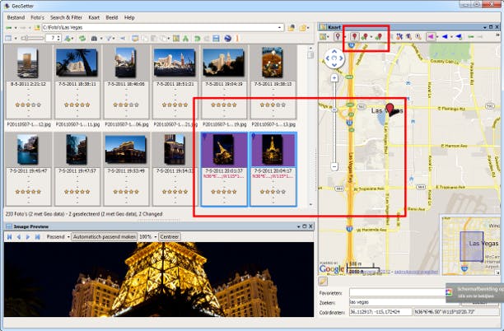Click the green map back arrow
Viewport: 504px width, 331px height.
coord(471,37)
